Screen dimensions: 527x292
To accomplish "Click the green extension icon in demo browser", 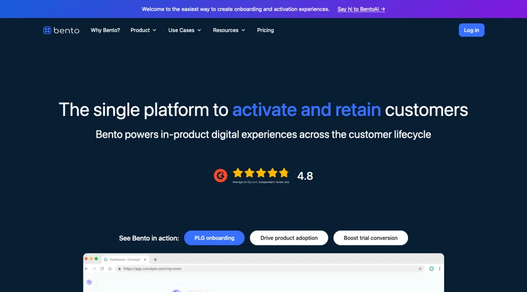I will 432,269.
